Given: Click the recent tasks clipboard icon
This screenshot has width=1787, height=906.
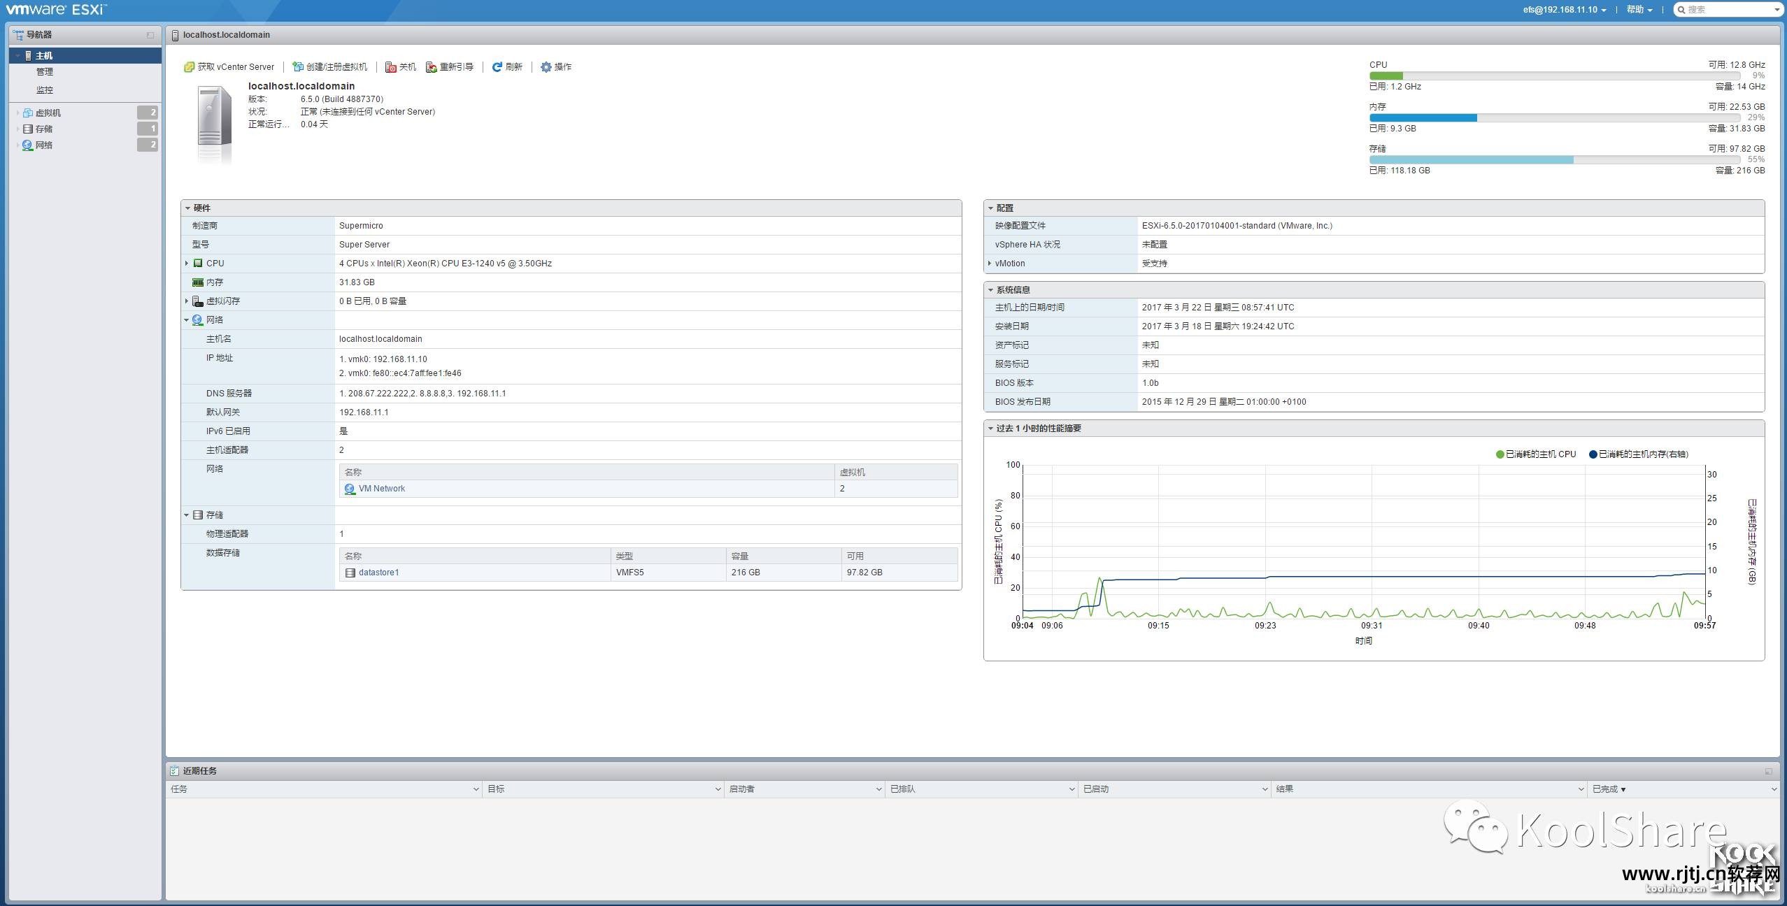Looking at the screenshot, I should (174, 771).
